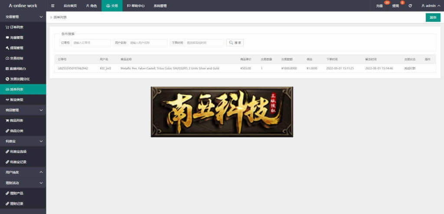Screen dimensions: 444x214
Task: Select order number UB2535950107662942
Action: [x=73, y=68]
